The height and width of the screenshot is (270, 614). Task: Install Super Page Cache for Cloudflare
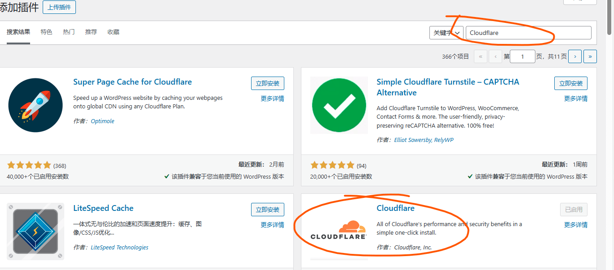pos(268,83)
